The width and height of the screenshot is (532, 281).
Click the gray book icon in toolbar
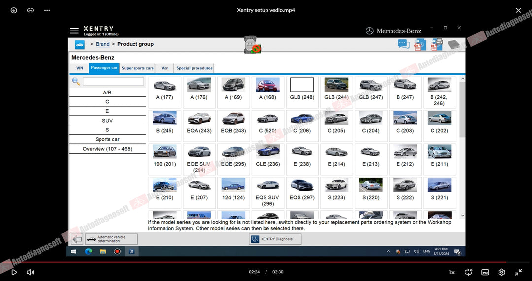pyautogui.click(x=454, y=45)
